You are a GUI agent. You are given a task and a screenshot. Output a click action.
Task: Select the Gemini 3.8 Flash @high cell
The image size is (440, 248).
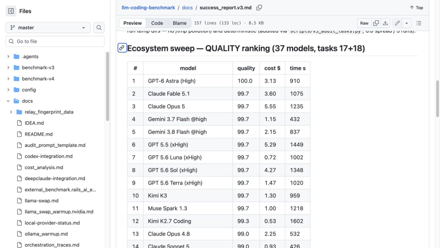click(x=188, y=132)
